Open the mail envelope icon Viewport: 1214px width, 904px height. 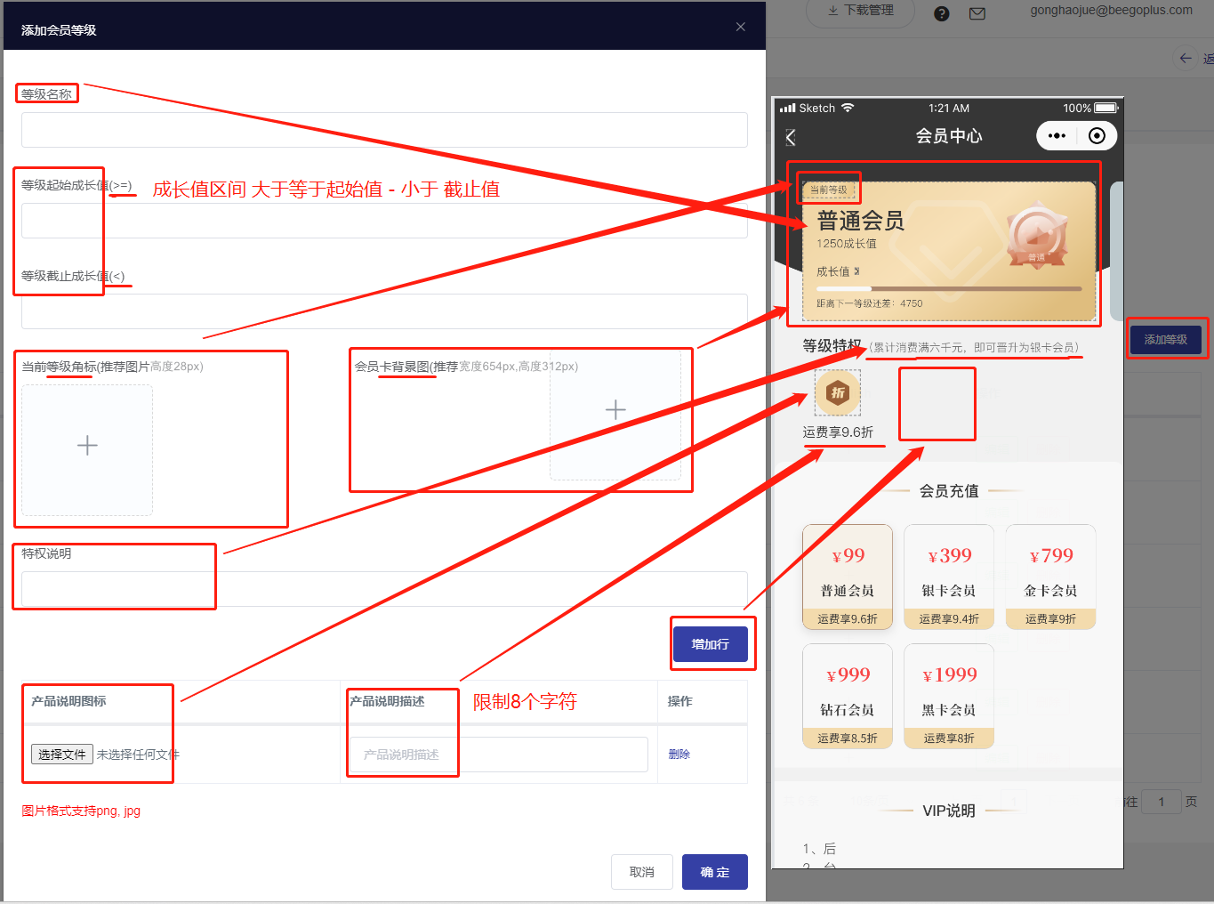point(977,13)
